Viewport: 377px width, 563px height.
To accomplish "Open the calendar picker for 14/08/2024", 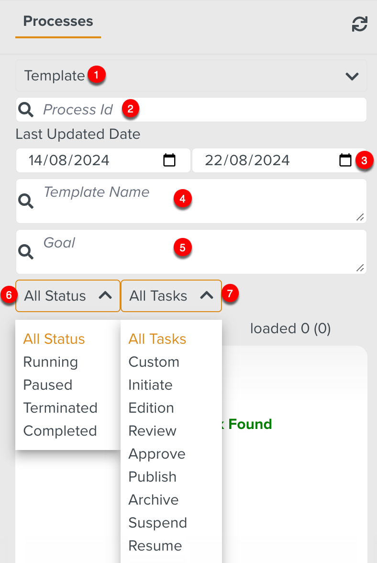I will tap(169, 160).
